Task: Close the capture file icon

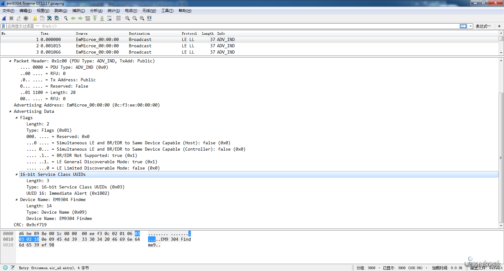Action: [49, 18]
